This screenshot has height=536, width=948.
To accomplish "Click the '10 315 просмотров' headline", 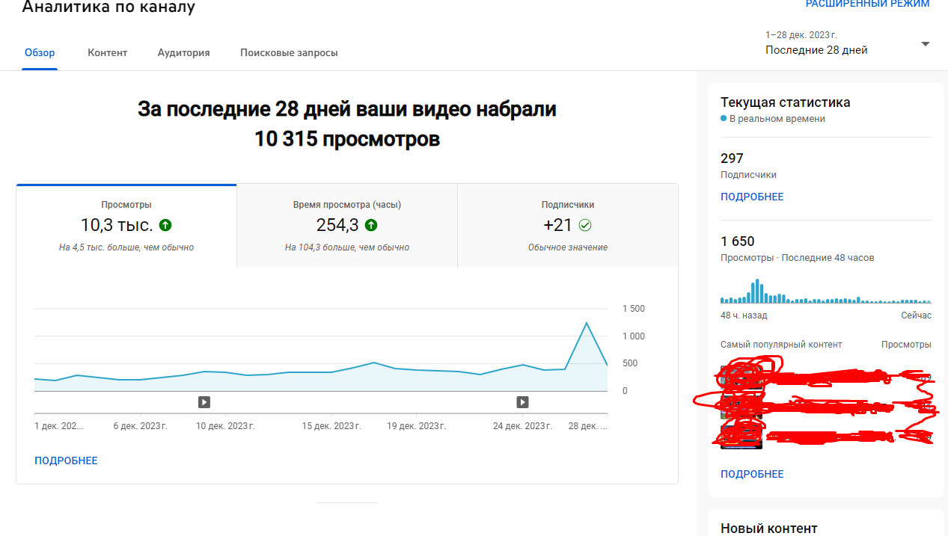I will 347,139.
